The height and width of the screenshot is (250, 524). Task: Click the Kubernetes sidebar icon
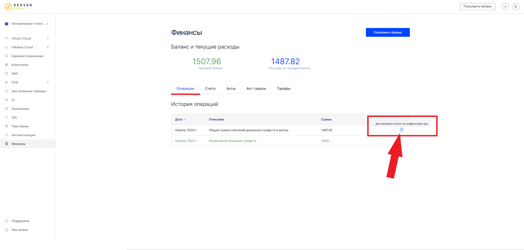coord(6,65)
